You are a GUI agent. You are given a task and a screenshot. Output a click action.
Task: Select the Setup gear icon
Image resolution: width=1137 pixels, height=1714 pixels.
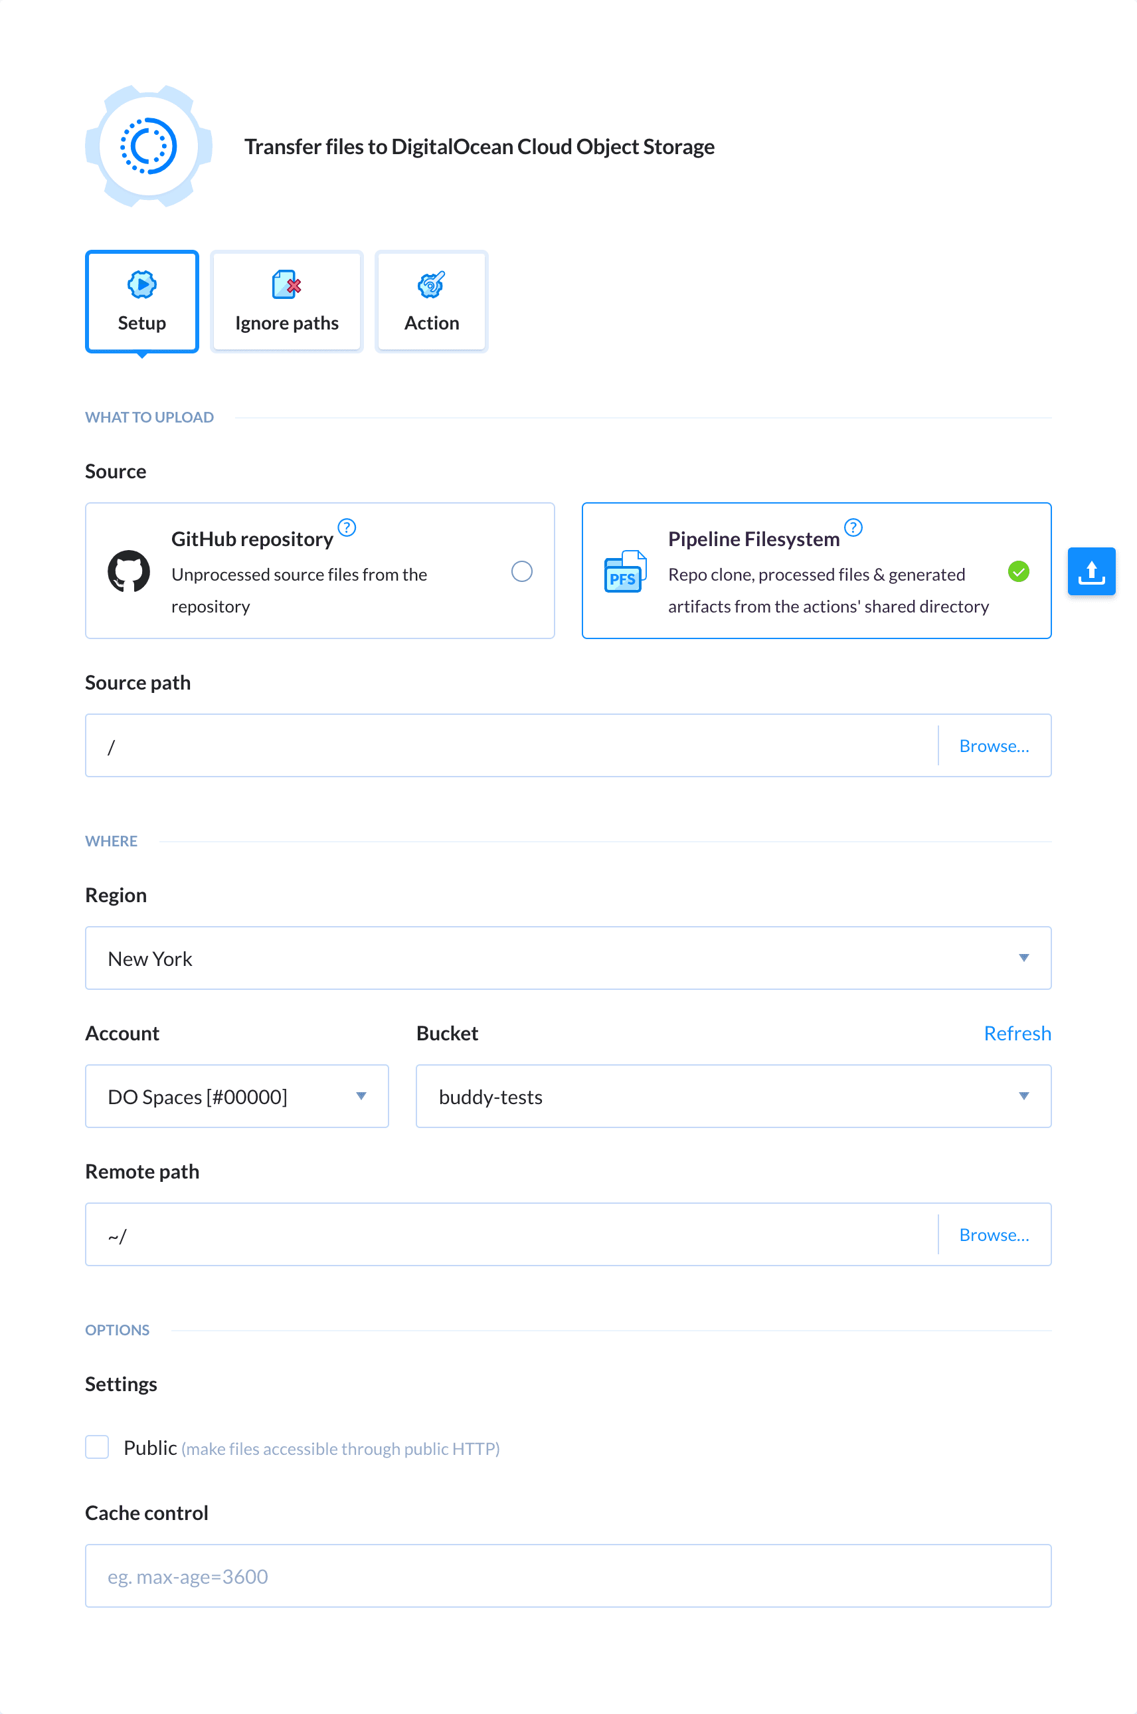[x=141, y=284]
